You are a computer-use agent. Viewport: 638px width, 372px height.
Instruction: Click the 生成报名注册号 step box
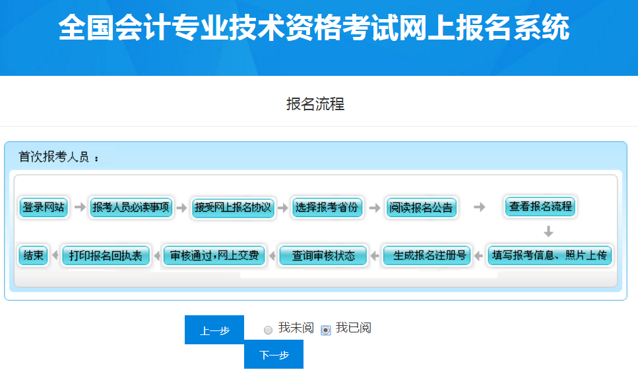[428, 255]
